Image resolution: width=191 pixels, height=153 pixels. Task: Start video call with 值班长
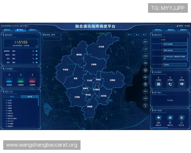coord(37,55)
